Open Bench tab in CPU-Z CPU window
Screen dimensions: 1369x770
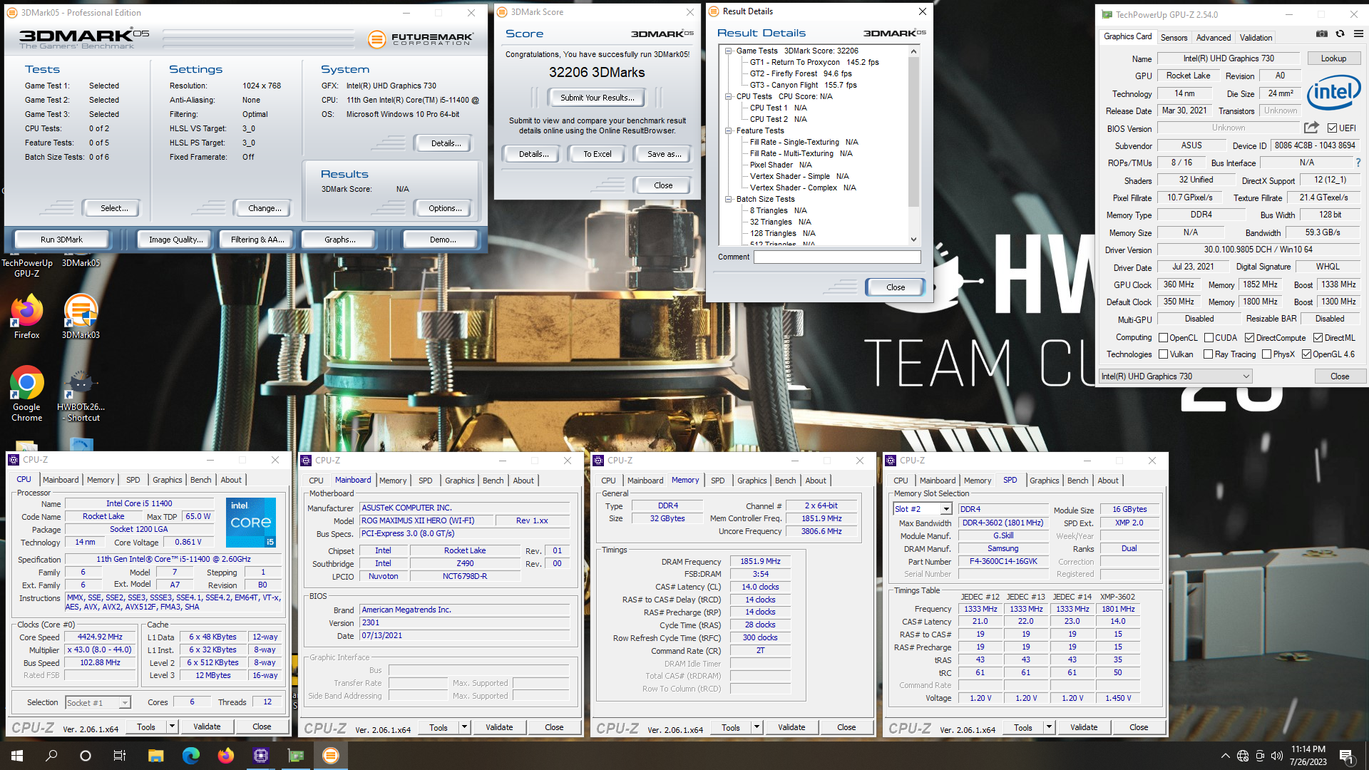click(x=200, y=480)
